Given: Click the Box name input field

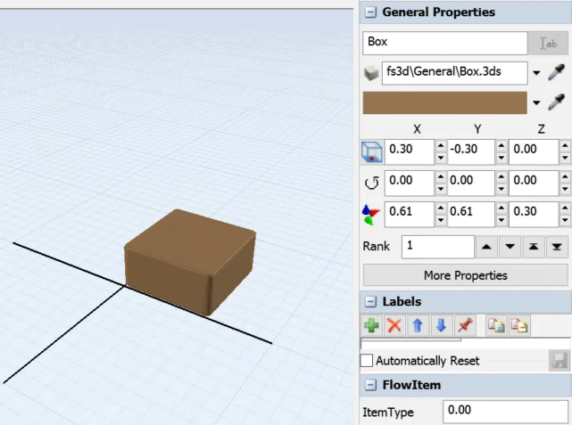Looking at the screenshot, I should click(444, 42).
